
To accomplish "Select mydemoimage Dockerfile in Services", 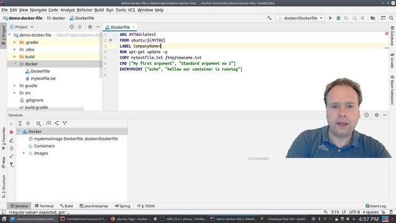I will tap(75, 139).
